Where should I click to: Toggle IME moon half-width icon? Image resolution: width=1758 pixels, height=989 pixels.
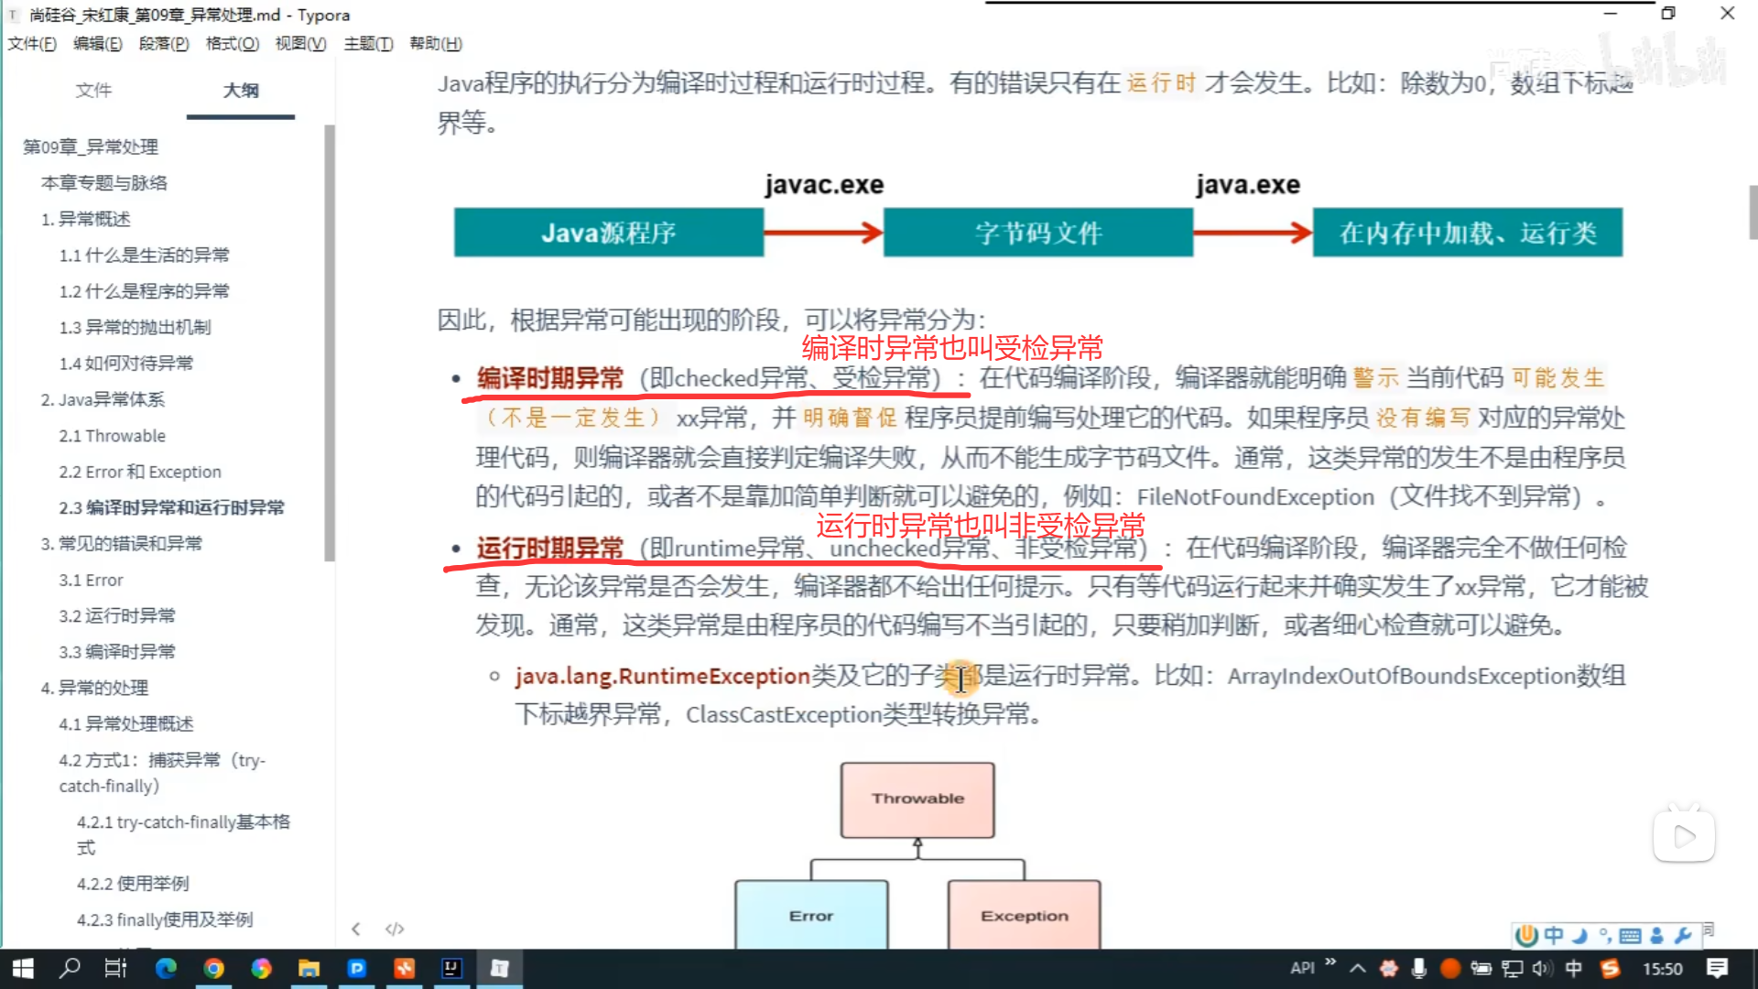[x=1579, y=936]
